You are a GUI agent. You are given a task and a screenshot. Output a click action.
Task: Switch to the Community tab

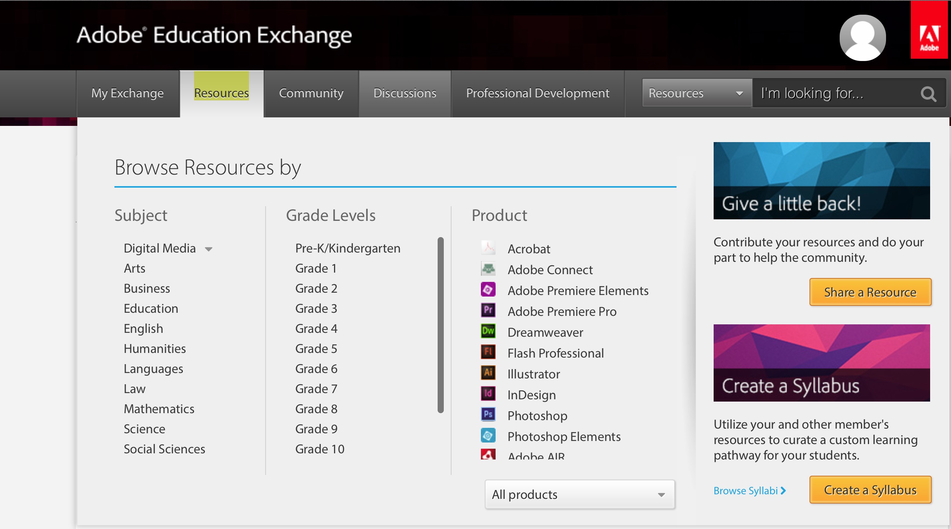(311, 93)
